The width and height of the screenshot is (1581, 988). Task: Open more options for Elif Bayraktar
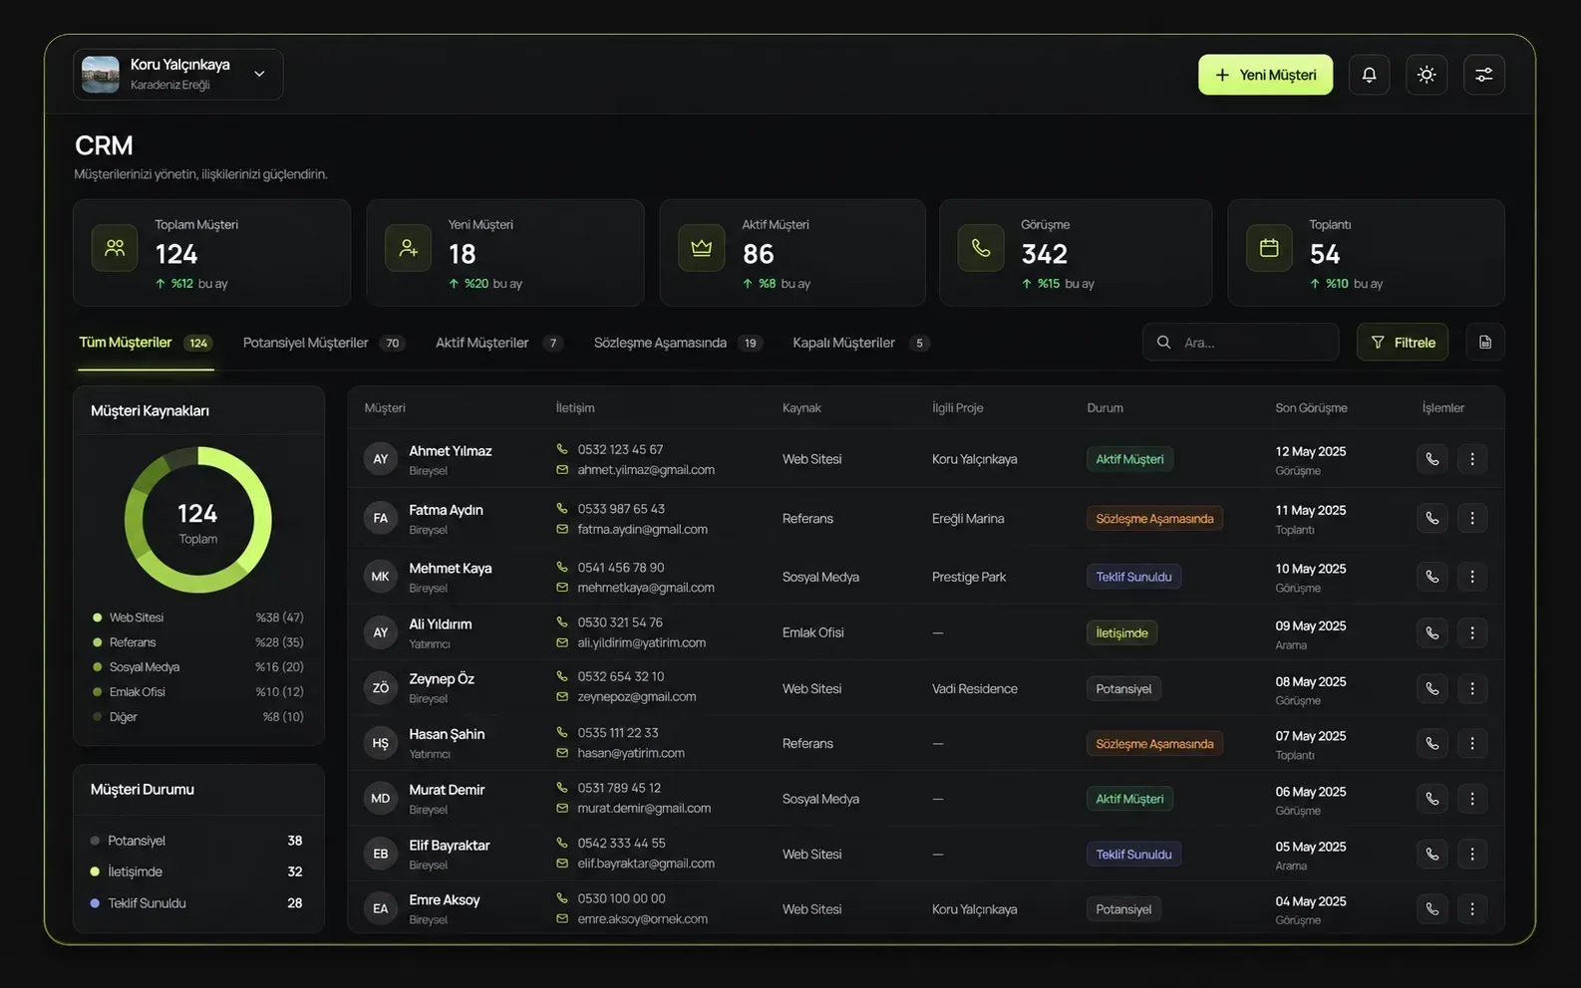click(x=1472, y=854)
